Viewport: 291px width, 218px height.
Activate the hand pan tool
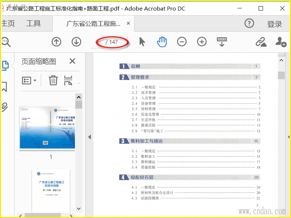click(x=162, y=42)
